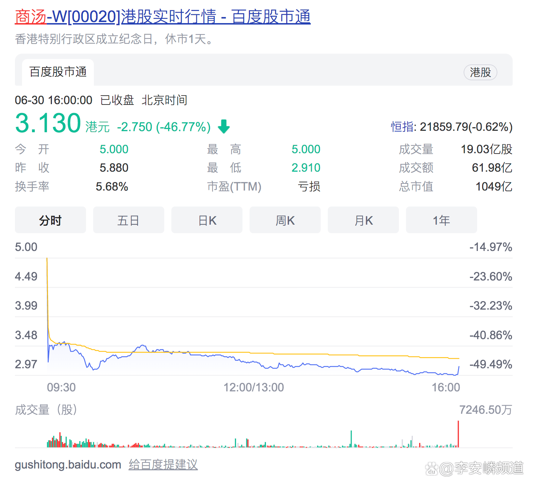Click the -14.97% right axis label
Viewport: 534px width, 487px height.
coord(491,247)
